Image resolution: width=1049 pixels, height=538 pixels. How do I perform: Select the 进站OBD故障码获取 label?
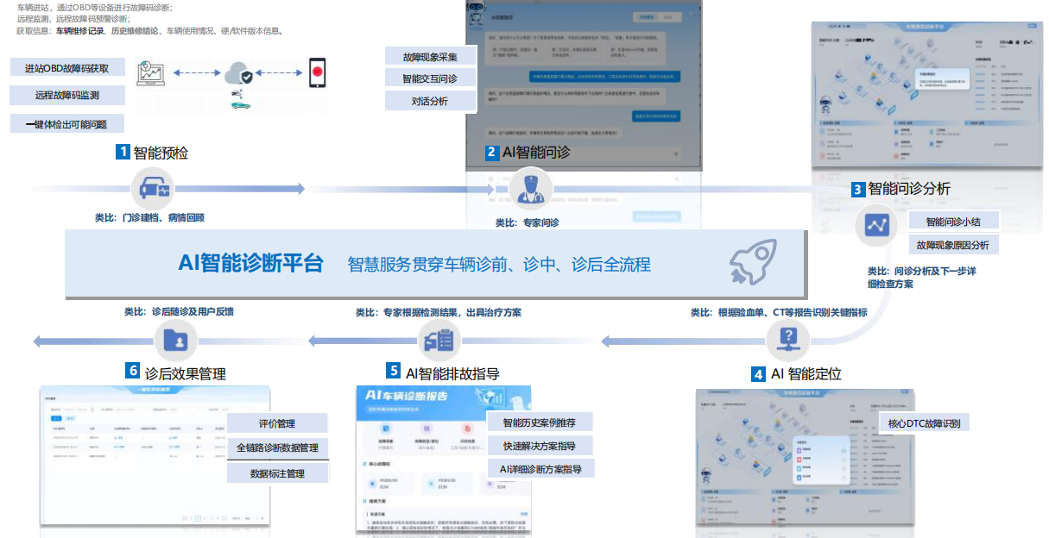67,68
